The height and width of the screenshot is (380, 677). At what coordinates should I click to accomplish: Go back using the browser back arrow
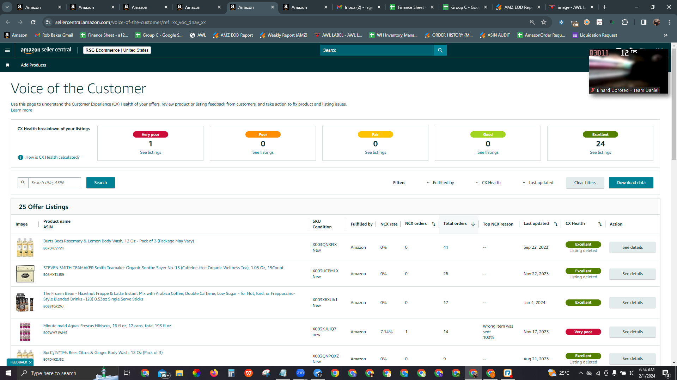point(8,22)
